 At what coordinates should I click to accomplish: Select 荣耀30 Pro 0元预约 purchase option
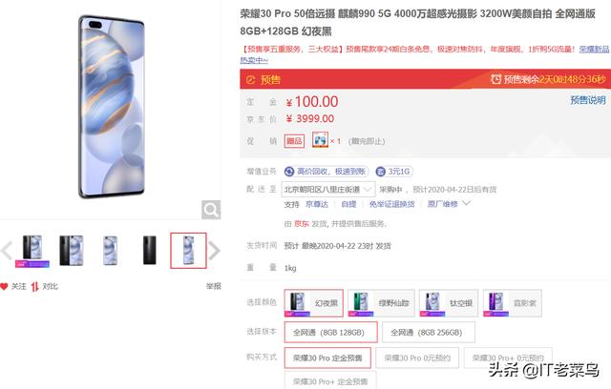[417, 358]
